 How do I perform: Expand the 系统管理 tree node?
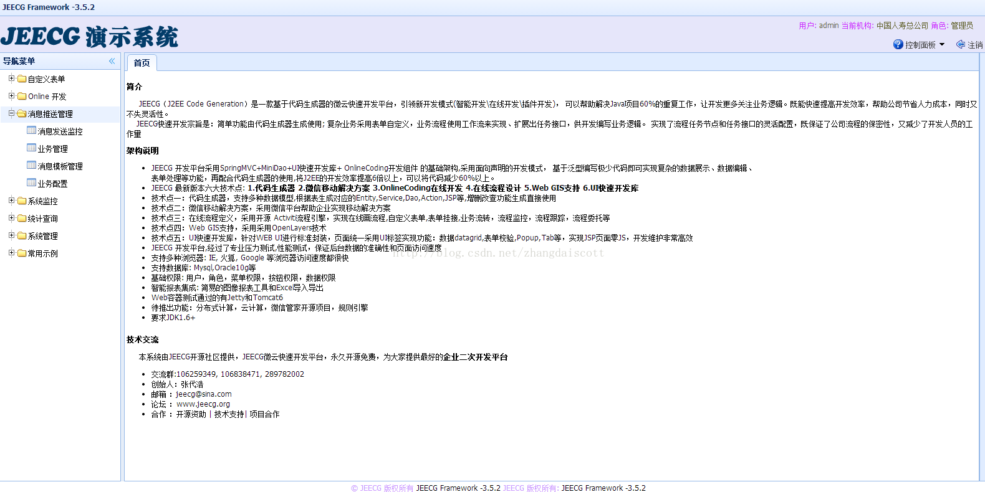coord(11,235)
